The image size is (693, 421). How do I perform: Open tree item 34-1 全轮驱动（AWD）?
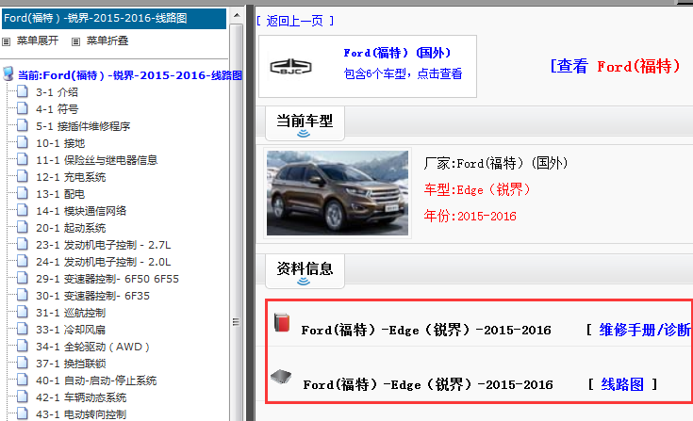pyautogui.click(x=92, y=347)
